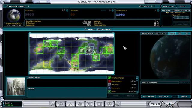Click the Population (Max) readout

click(14, 25)
